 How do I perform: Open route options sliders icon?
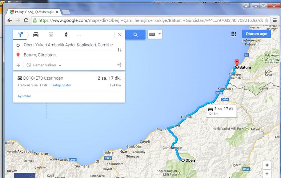tap(119, 65)
